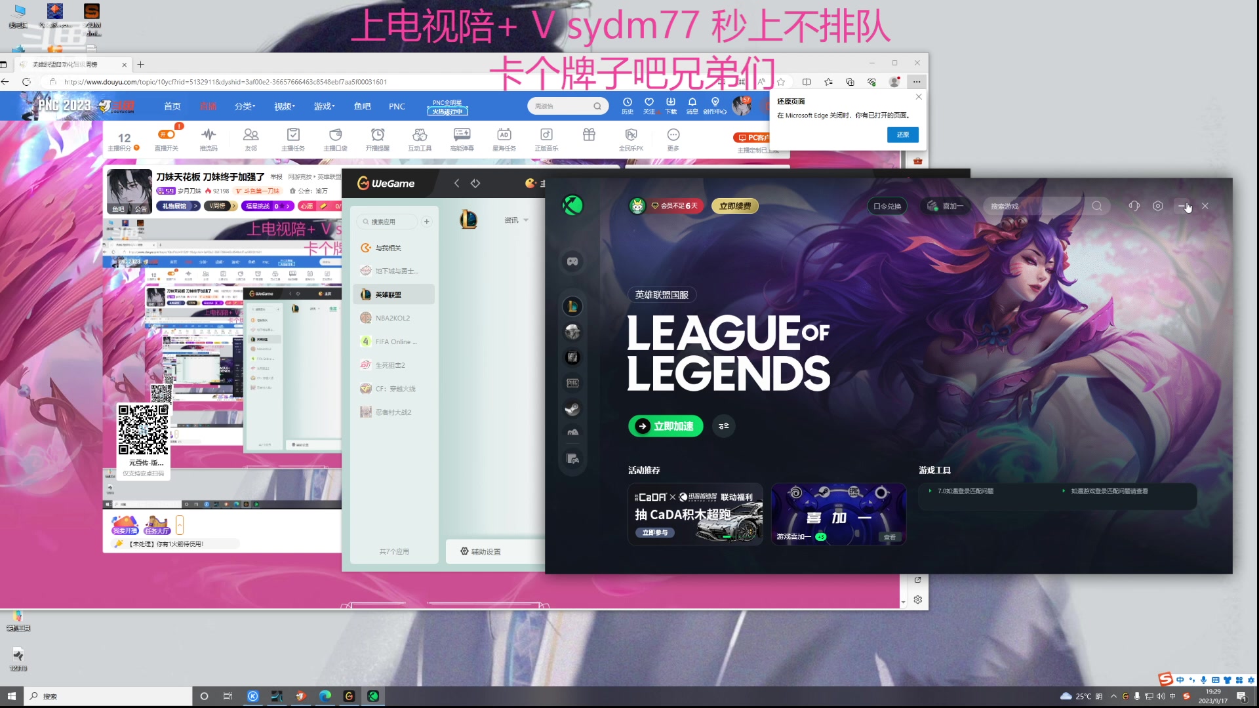This screenshot has height=708, width=1259.
Task: Open the 正版音乐 music icon
Action: pyautogui.click(x=546, y=134)
